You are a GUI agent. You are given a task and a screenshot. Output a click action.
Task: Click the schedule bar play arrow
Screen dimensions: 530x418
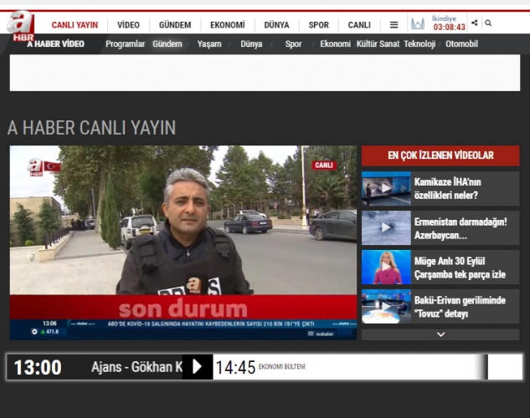[x=197, y=367]
